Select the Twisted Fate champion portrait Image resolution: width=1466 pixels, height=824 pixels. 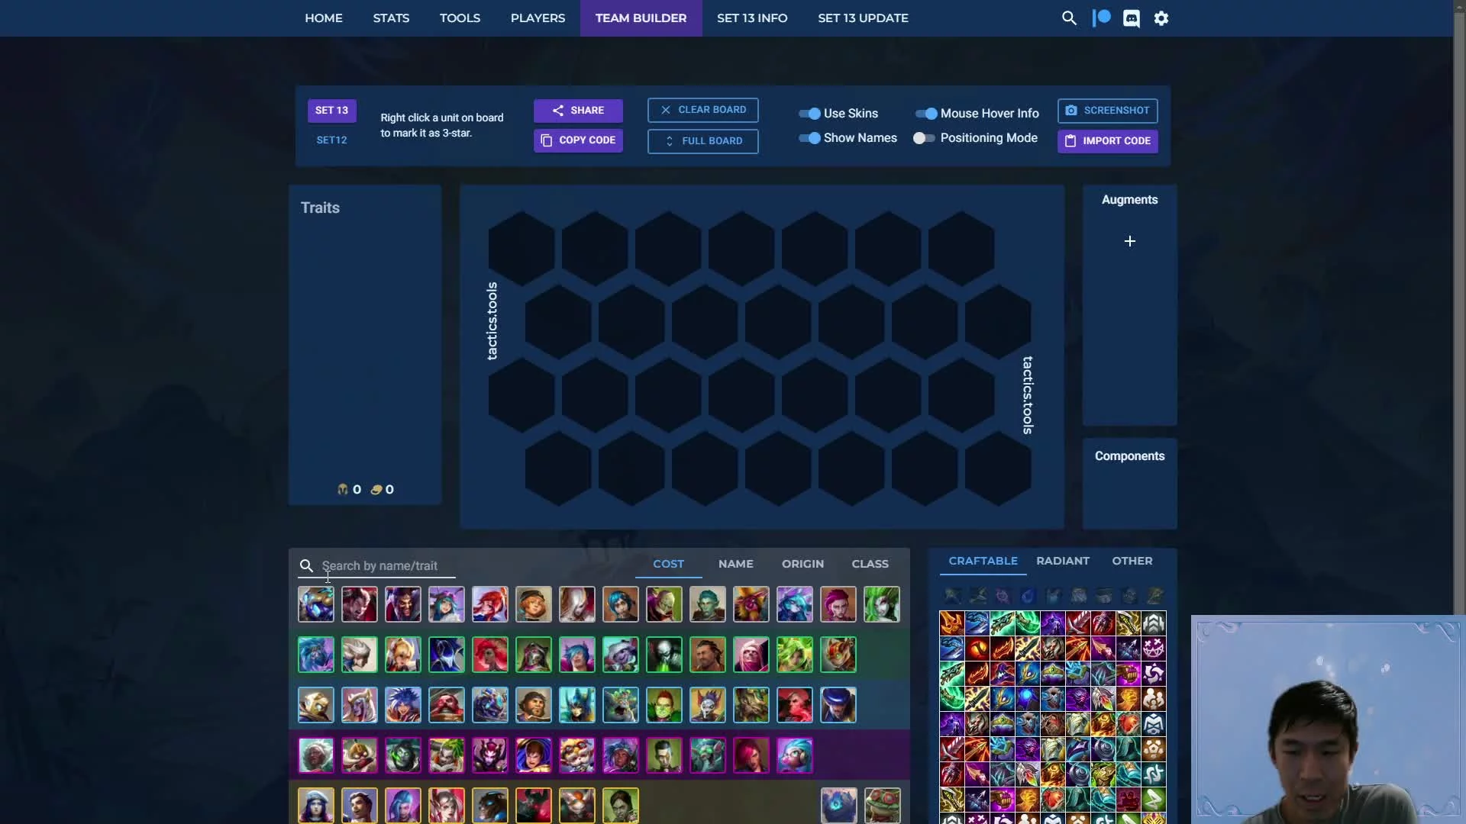pos(838,705)
